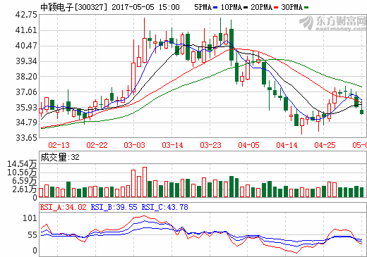Click the 41.61 price axis label
Viewport: 367px width, 257px height.
[x=26, y=30]
